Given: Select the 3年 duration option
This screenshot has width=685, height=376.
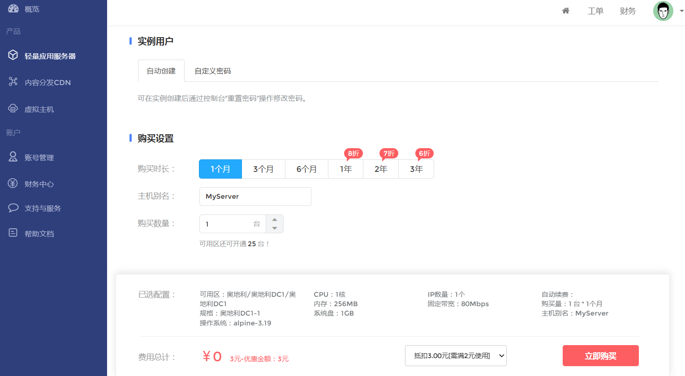Looking at the screenshot, I should point(416,169).
